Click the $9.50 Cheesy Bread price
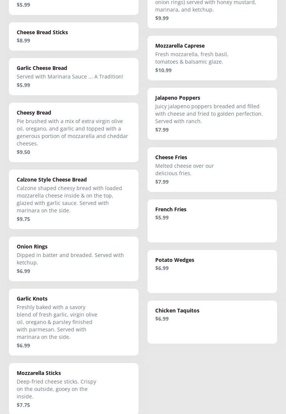 point(23,152)
